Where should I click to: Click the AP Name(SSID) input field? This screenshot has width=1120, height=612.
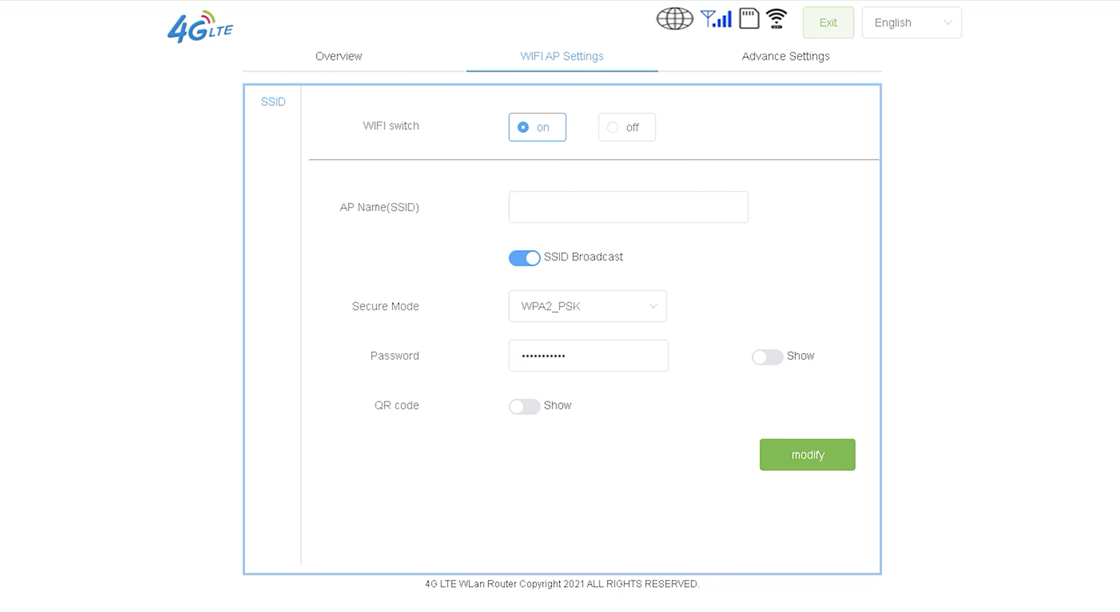628,207
